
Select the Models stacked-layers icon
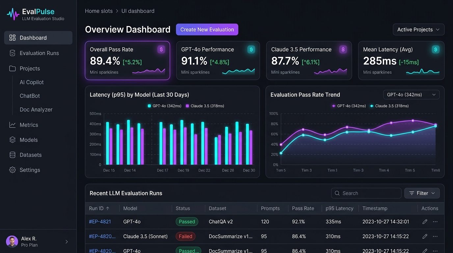(x=13, y=140)
